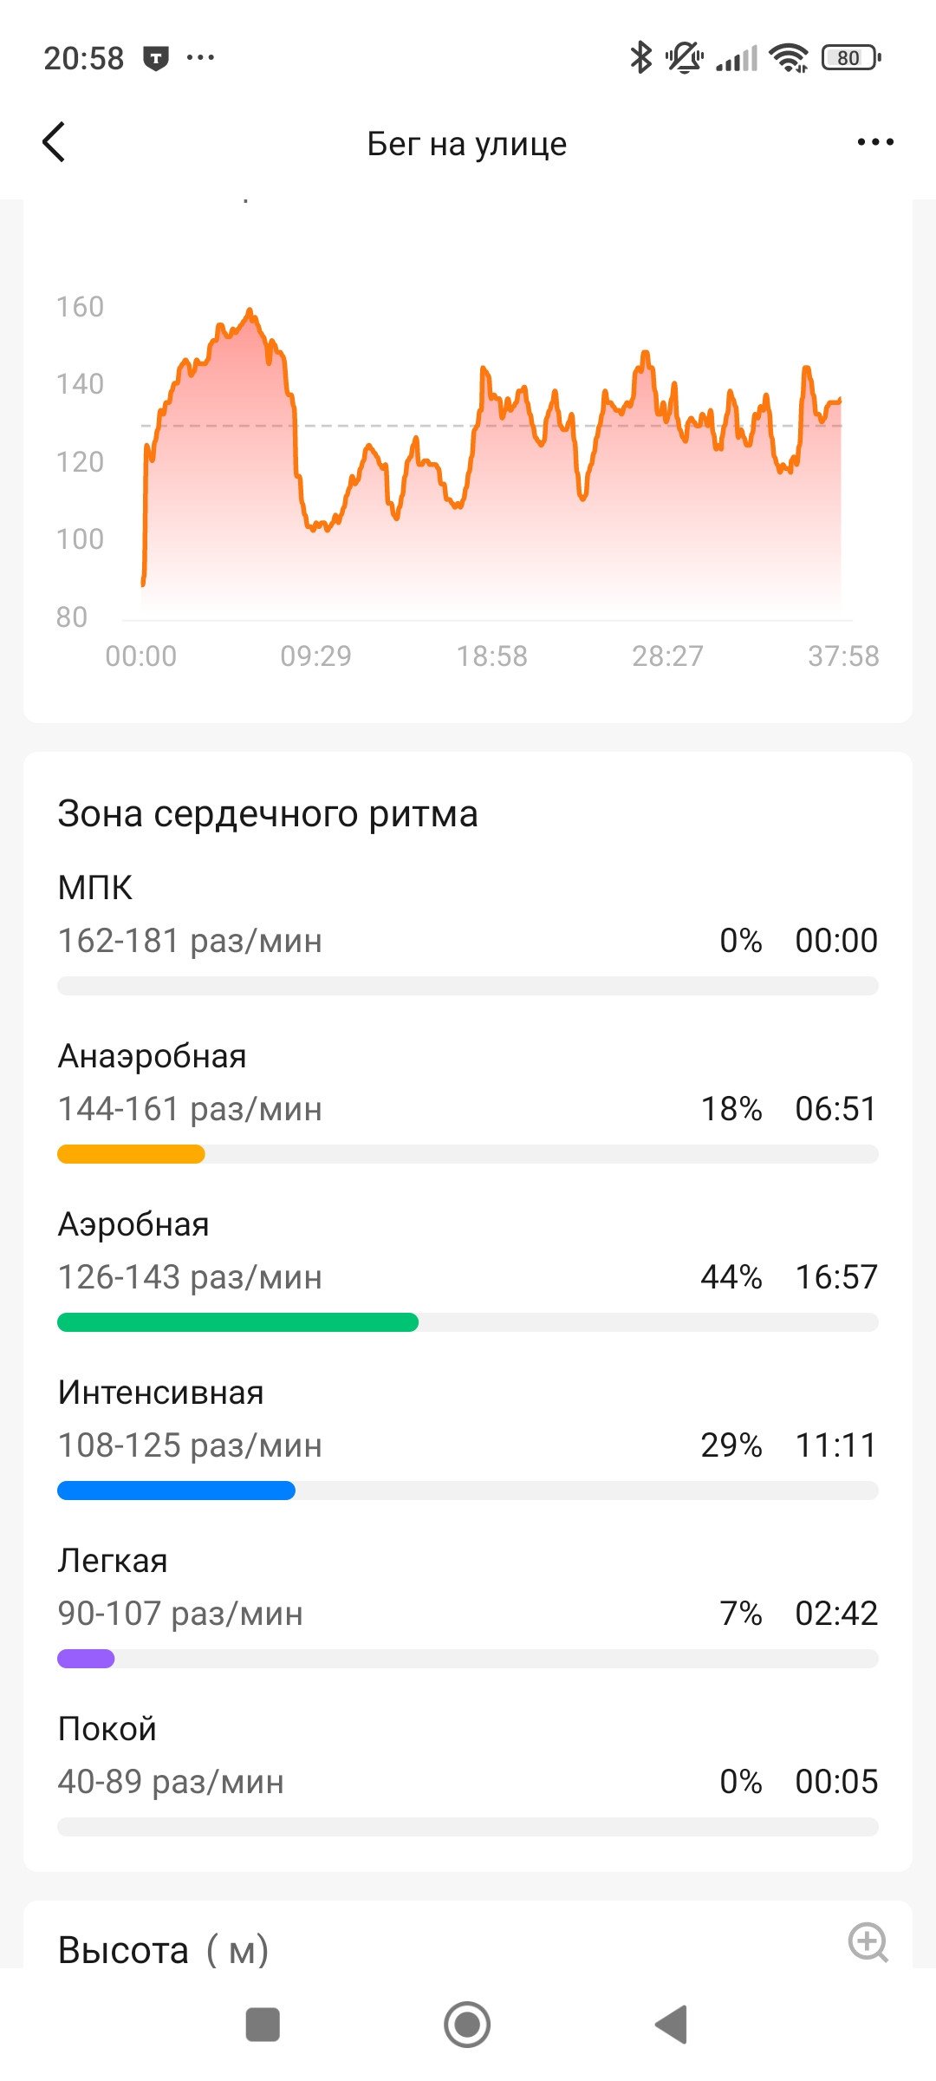
Task: Tap the 18:58 time axis label
Action: tap(491, 656)
